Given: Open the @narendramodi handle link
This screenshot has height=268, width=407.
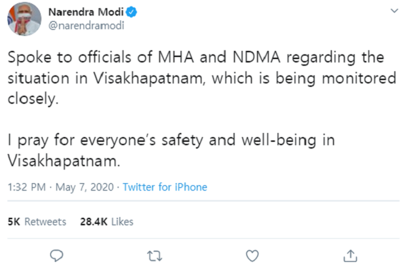Looking at the screenshot, I should (x=86, y=26).
